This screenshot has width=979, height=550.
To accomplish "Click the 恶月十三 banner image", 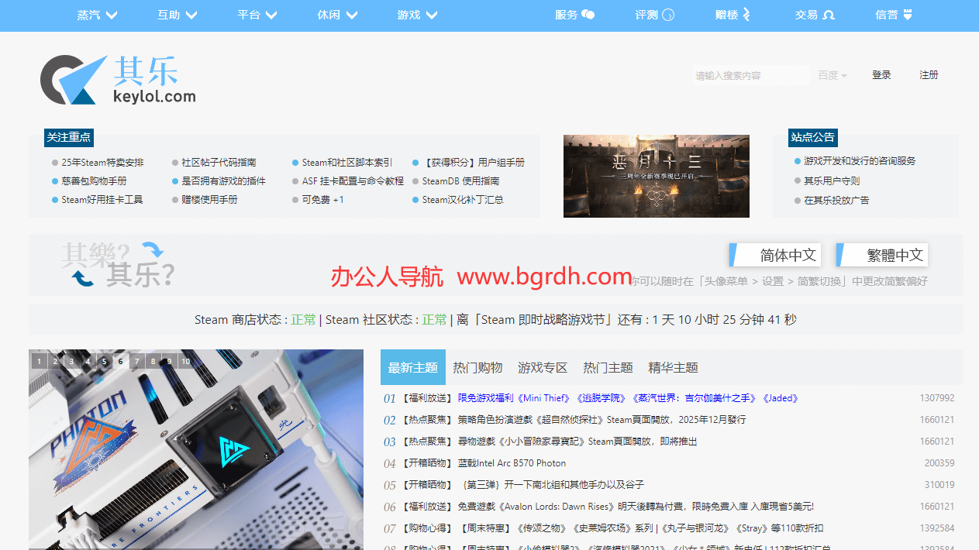I will (656, 176).
